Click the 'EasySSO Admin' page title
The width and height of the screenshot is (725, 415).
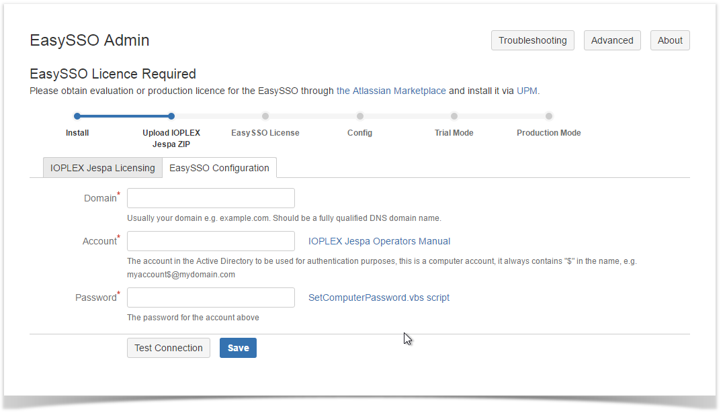coord(89,40)
